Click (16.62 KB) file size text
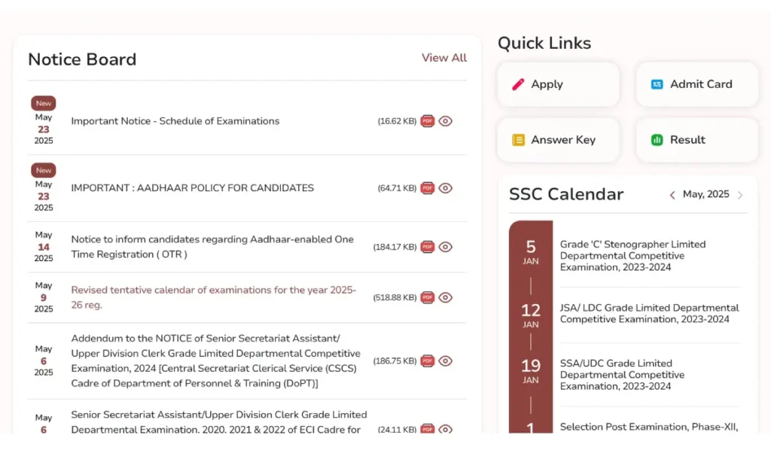This screenshot has width=771, height=462. click(397, 121)
